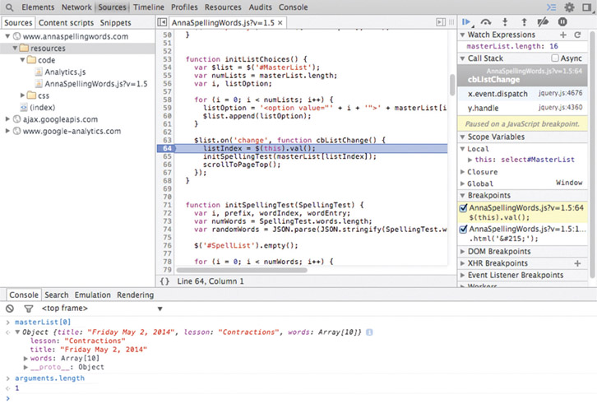597x404 pixels.
Task: Click the Step into function icon
Action: pyautogui.click(x=504, y=22)
